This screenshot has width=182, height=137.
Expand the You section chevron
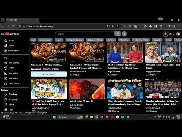pyautogui.click(x=8, y=58)
